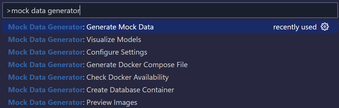Viewport: 339px width, 108px height.
Task: Run Generate Docker Compose File command
Action: [x=170, y=65]
